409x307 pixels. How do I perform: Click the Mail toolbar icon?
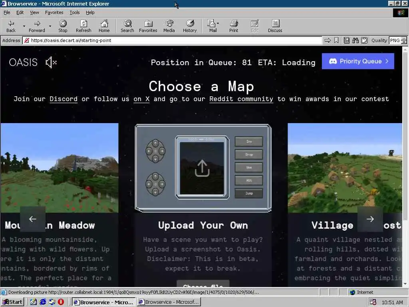(211, 26)
